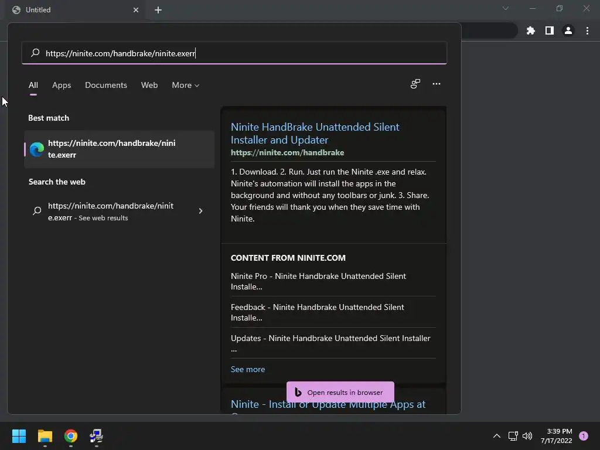The height and width of the screenshot is (450, 600).
Task: Open Updates - Ninite Handbrake link
Action: (330, 343)
